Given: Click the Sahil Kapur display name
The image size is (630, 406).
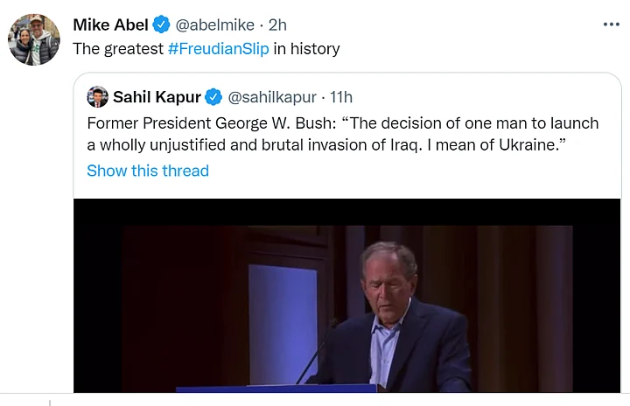Looking at the screenshot, I should pos(157,97).
